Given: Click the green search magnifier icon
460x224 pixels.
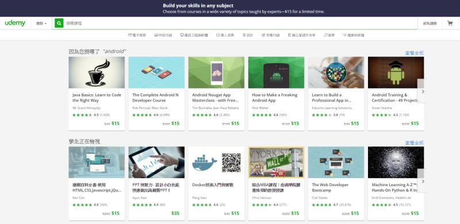Looking at the screenshot, I should pyautogui.click(x=59, y=23).
